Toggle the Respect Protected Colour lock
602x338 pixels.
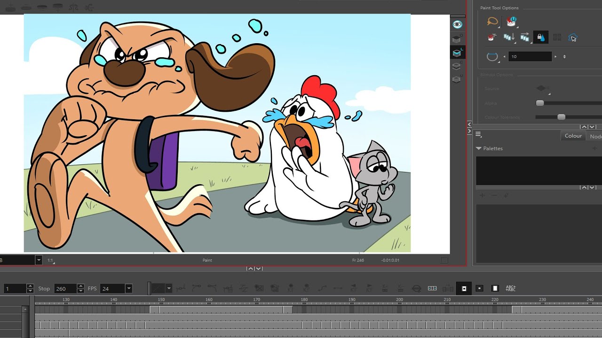541,38
